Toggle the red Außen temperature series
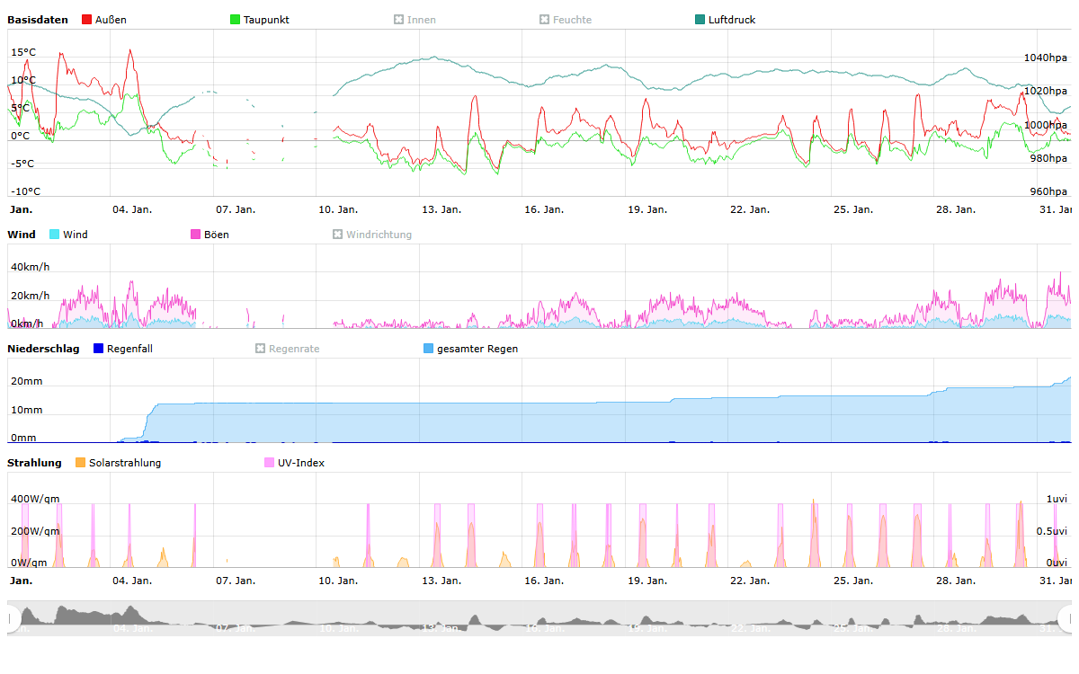1079x674 pixels. tap(103, 20)
